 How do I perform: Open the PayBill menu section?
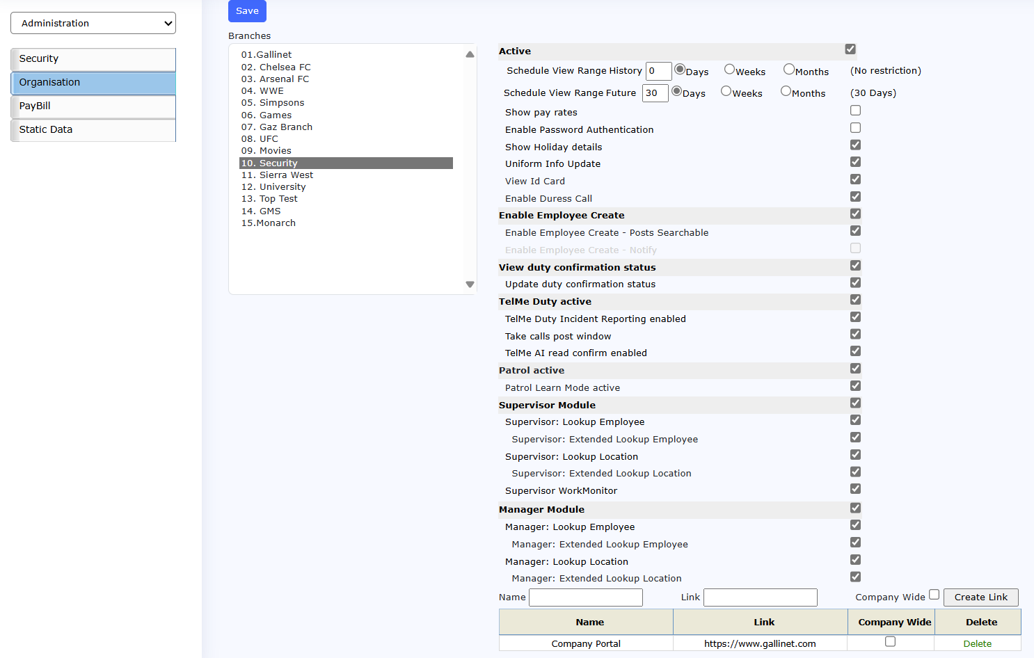point(93,106)
